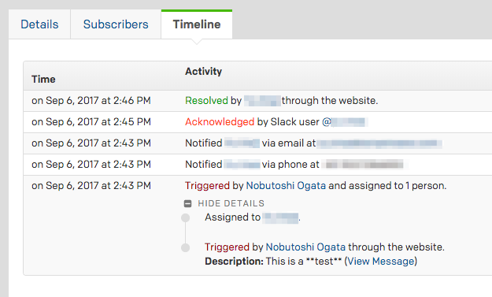Click the blurred user notified via phone

tap(242, 165)
